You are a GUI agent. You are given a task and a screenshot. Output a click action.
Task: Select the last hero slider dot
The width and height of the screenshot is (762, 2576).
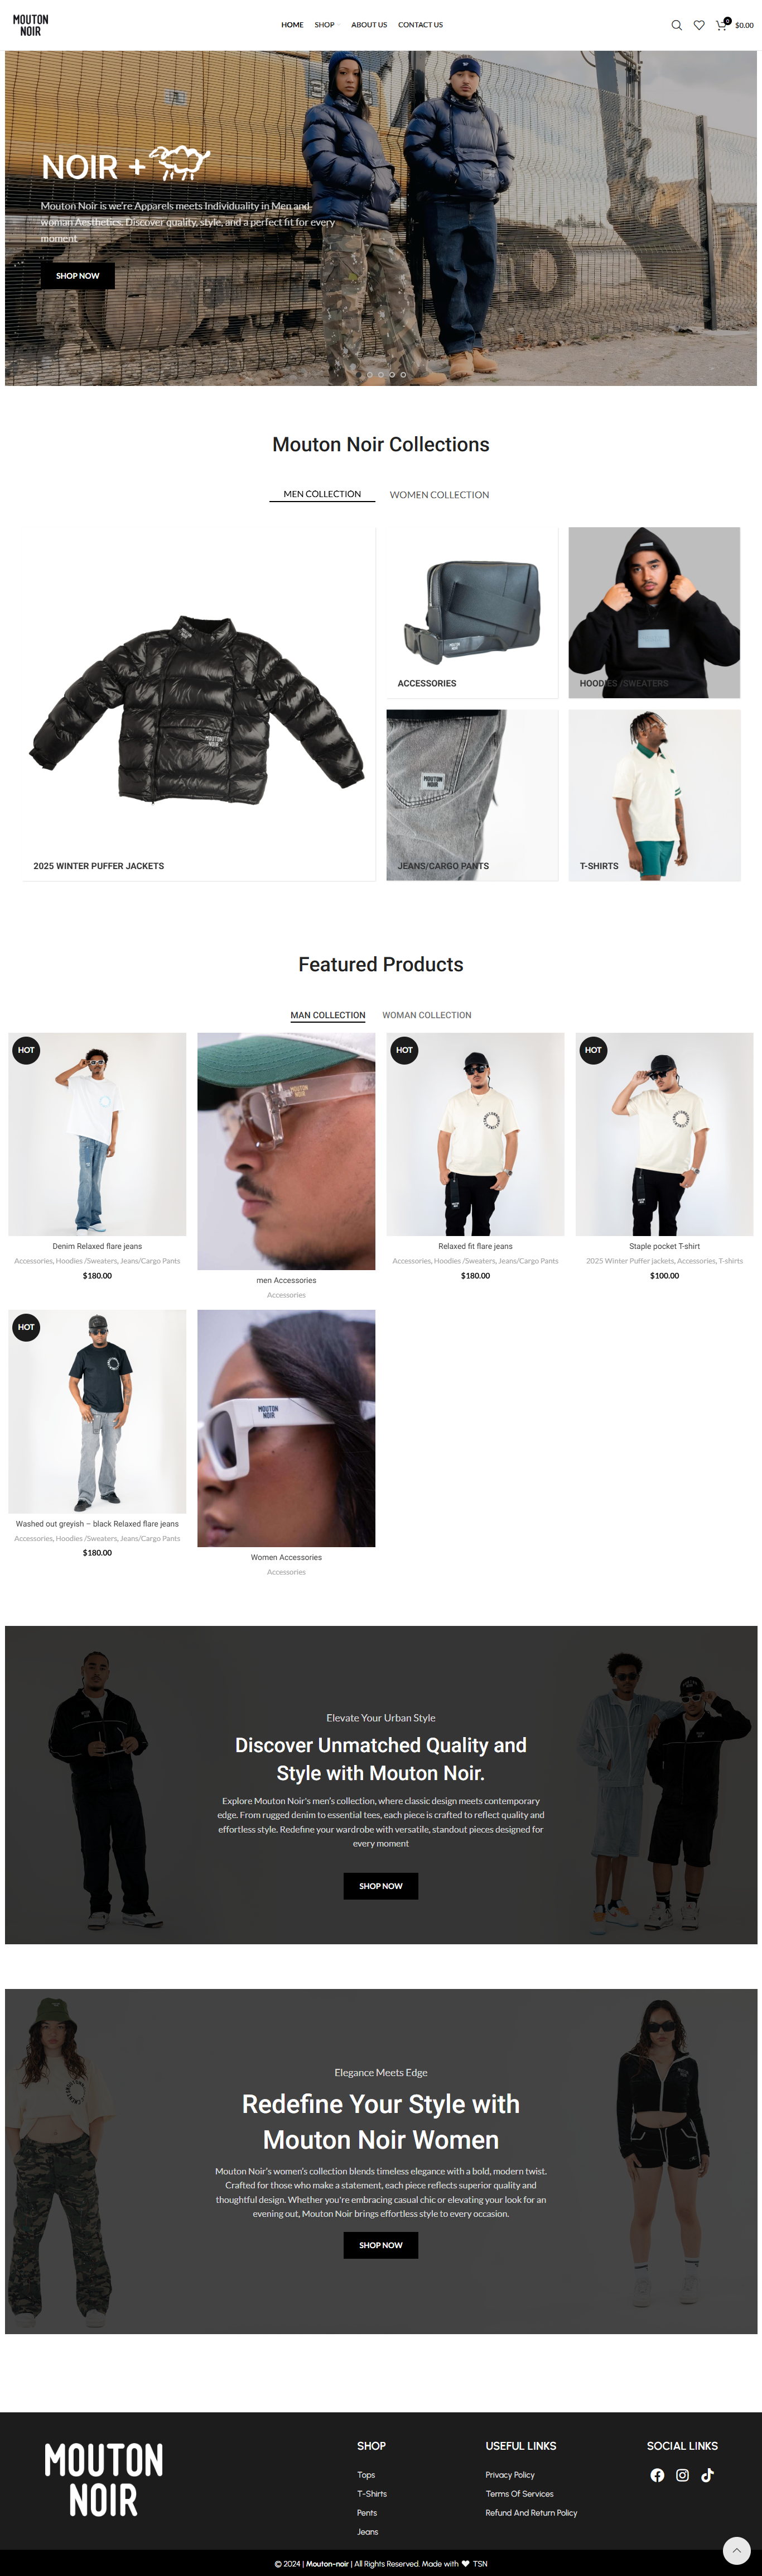(403, 374)
